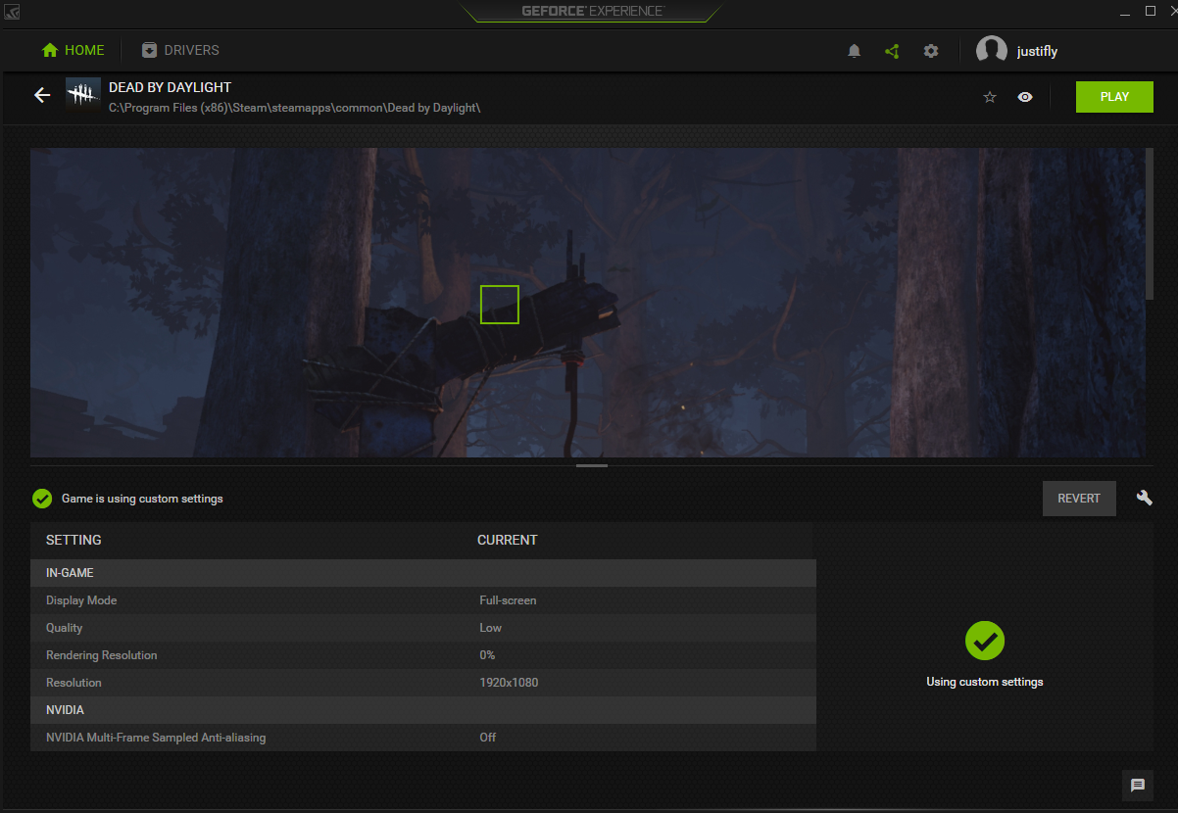This screenshot has width=1178, height=813.
Task: Click the CURRENT column header
Action: pyautogui.click(x=508, y=541)
